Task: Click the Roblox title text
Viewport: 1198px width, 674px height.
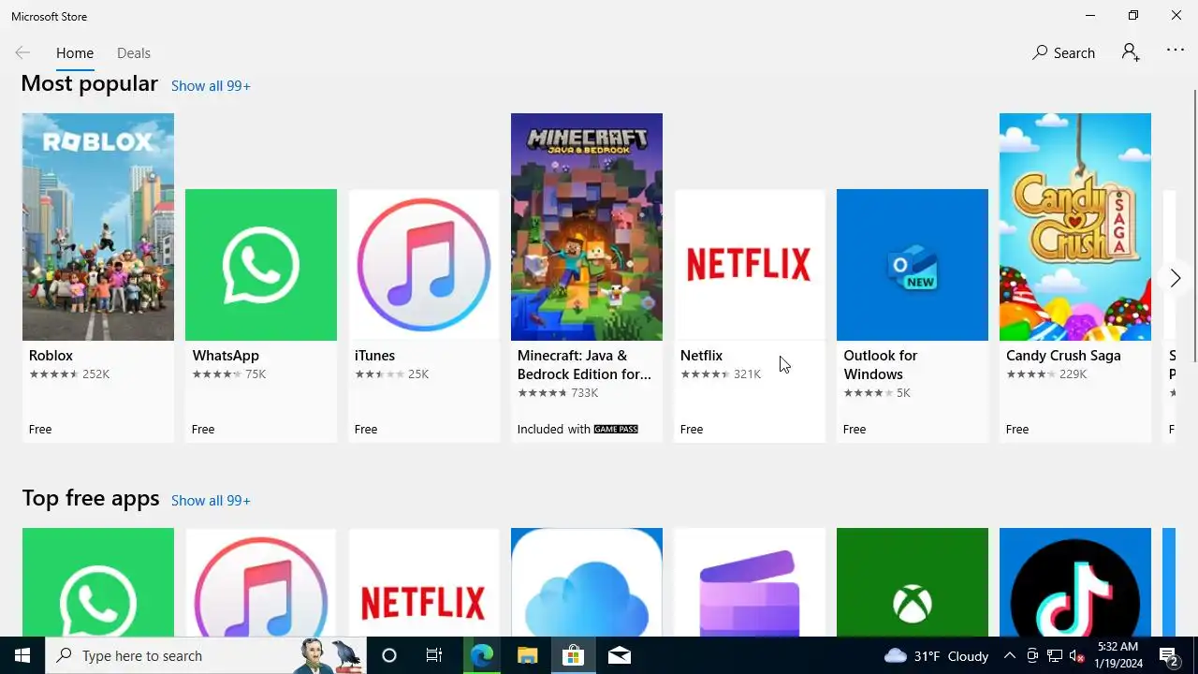Action: 51,356
